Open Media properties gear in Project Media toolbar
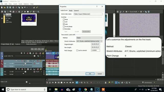164x92 pixels. click(19, 12)
